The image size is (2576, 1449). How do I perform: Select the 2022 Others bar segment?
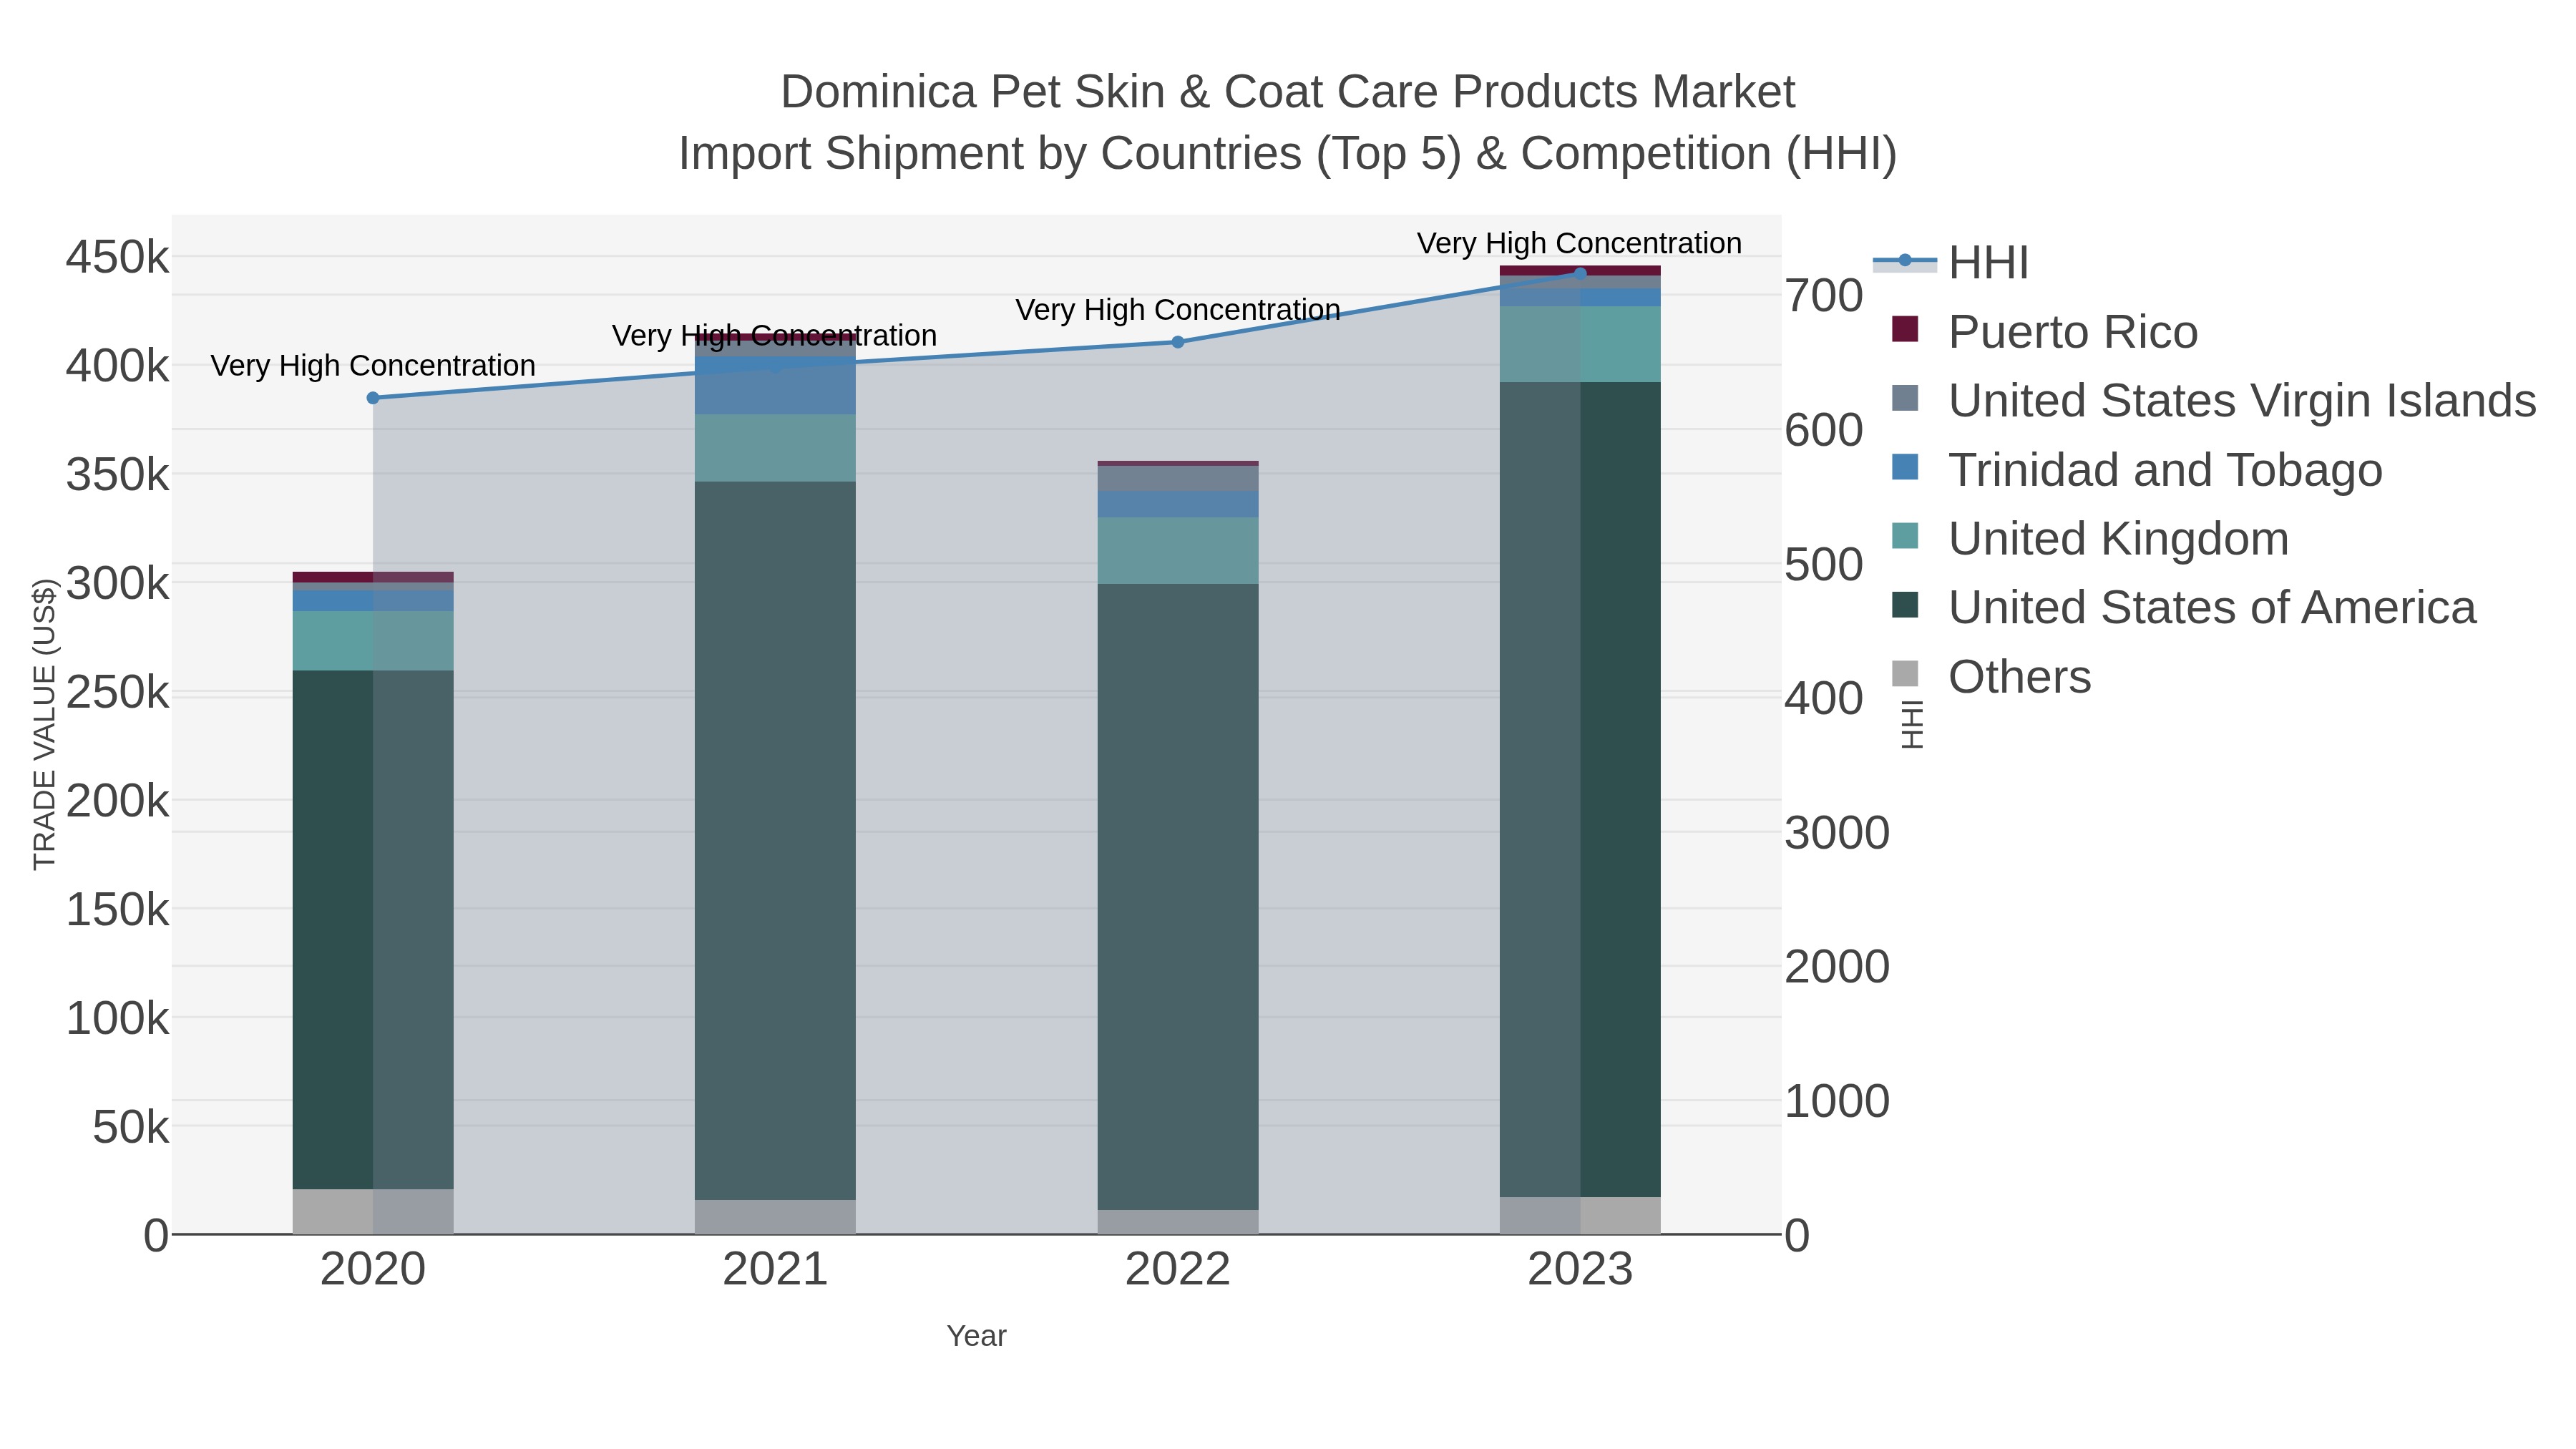pyautogui.click(x=1178, y=1222)
